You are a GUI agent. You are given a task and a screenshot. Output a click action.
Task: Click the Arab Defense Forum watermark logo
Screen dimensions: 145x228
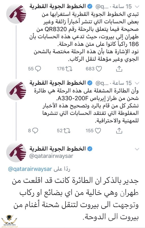[10, 221]
